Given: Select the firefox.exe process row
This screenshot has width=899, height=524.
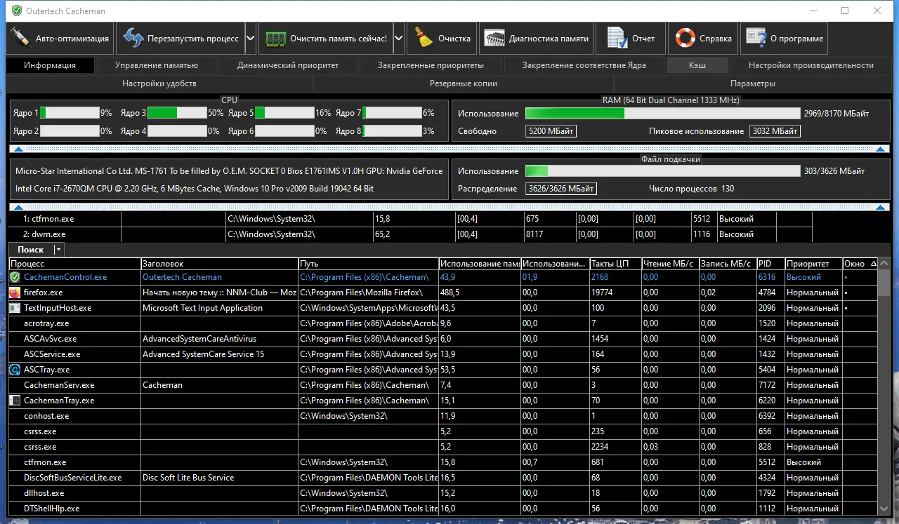Looking at the screenshot, I should click(443, 293).
